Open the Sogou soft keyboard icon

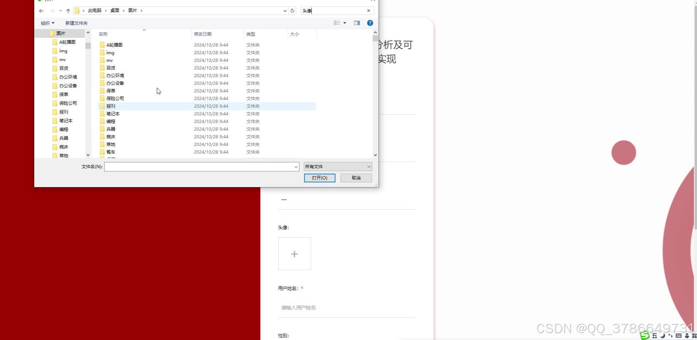tap(678, 336)
